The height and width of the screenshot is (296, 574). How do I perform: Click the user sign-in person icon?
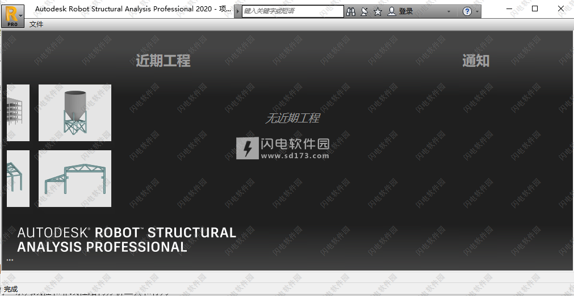(391, 11)
